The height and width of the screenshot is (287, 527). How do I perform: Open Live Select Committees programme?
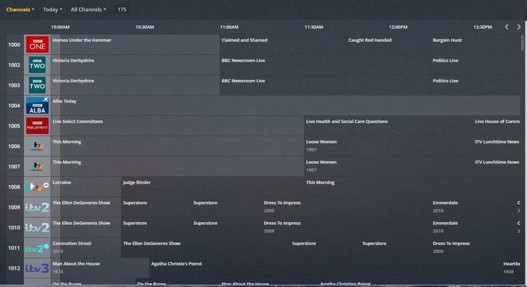click(x=178, y=126)
